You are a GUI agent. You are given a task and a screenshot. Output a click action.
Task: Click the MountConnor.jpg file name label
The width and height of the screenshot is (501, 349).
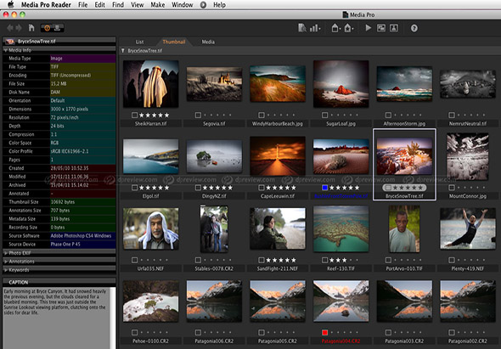(x=468, y=196)
